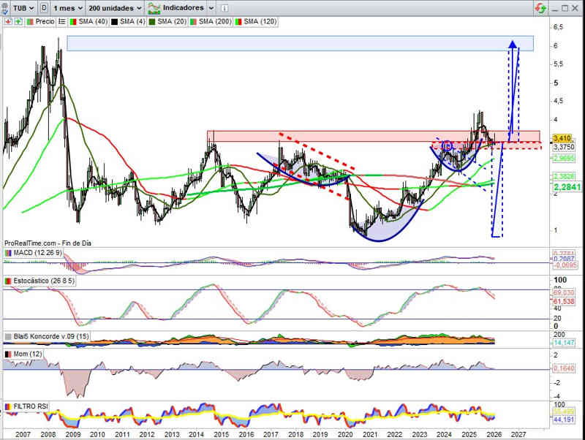Open the MACD (12 26 9) panel label
Screen dimensions: 585x440
coord(35,253)
